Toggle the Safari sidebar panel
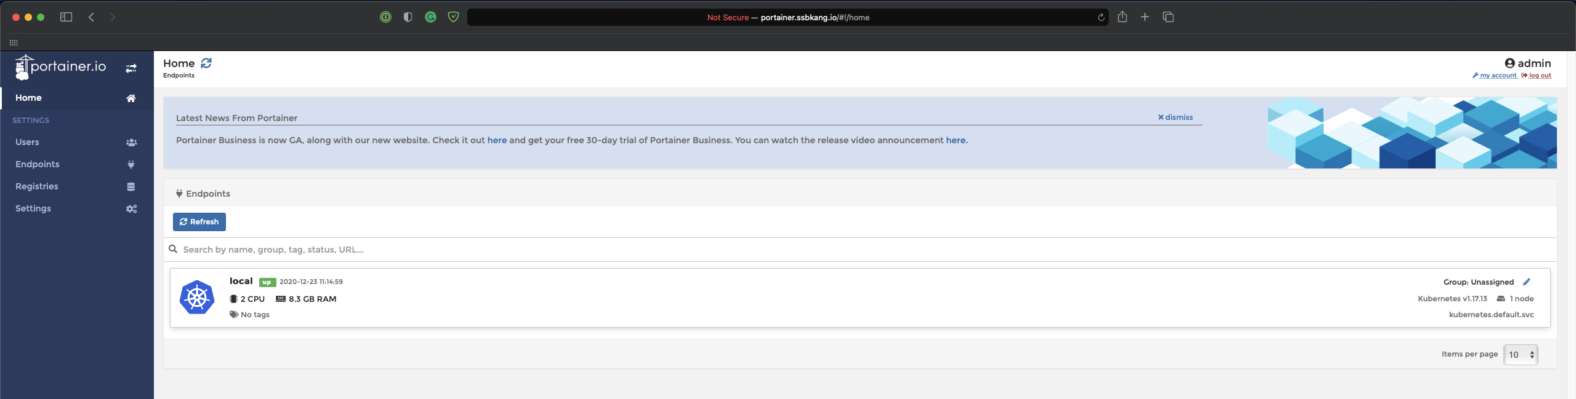This screenshot has height=399, width=1576. [x=66, y=17]
